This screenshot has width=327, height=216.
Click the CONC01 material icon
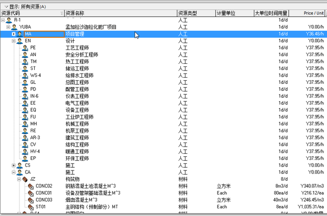(x=31, y=193)
